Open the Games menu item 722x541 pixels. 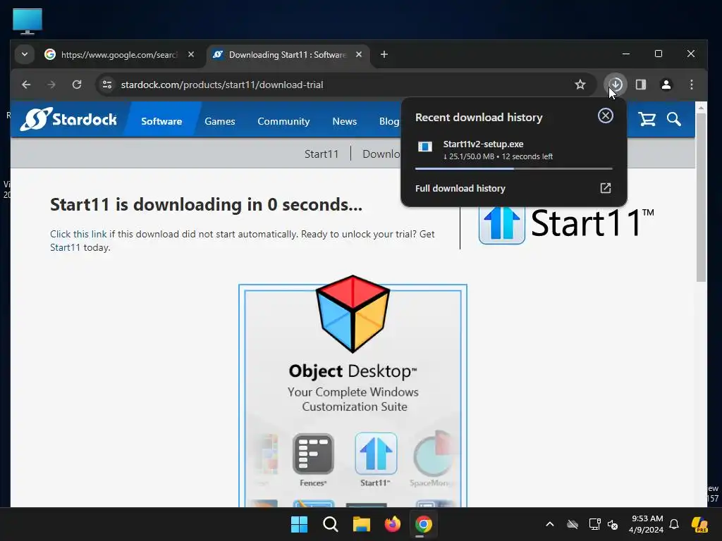tap(220, 121)
